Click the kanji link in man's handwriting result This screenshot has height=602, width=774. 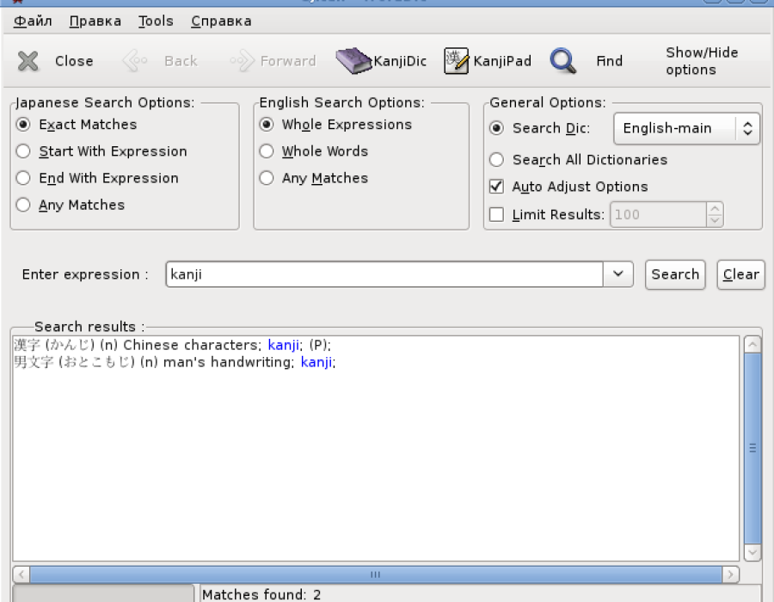pos(316,362)
